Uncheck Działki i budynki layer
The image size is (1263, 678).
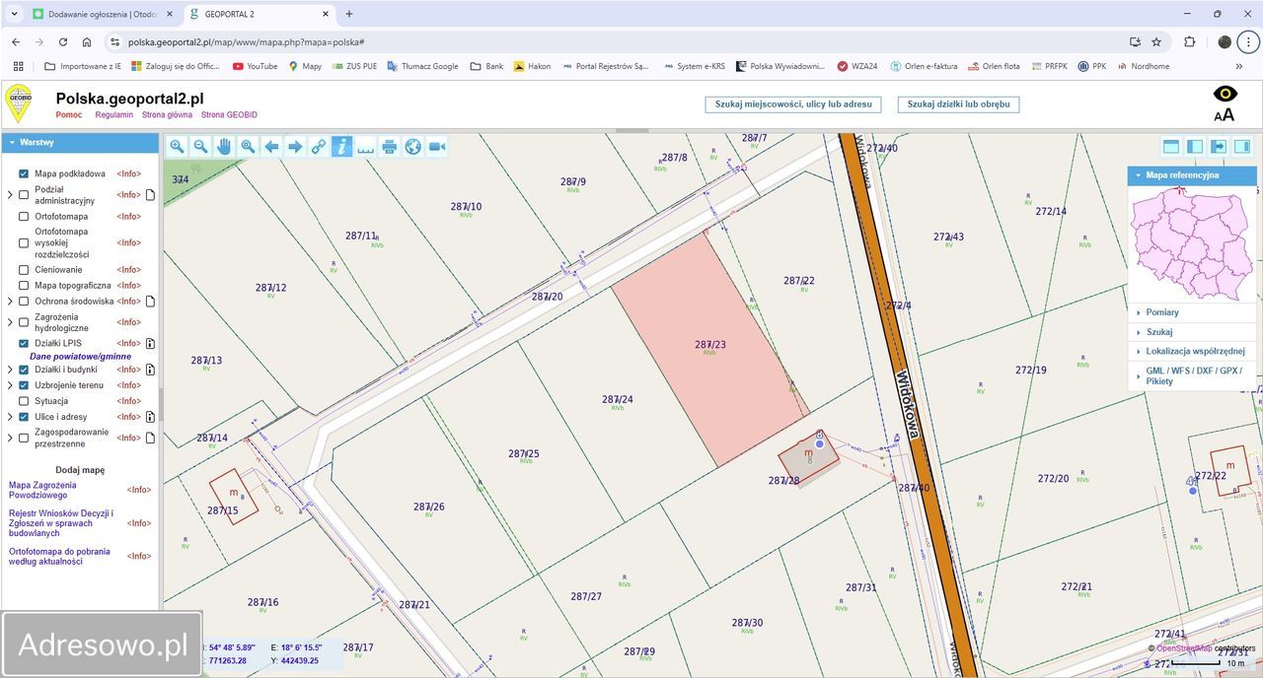pyautogui.click(x=24, y=370)
